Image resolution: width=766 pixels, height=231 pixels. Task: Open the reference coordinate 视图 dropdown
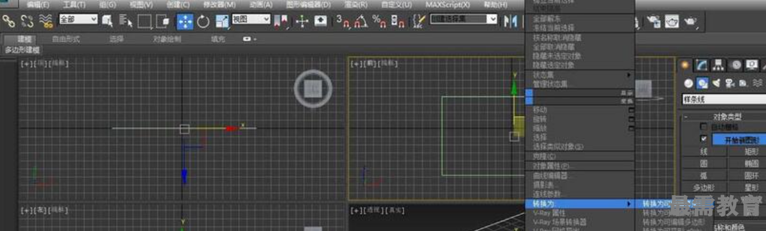coord(251,19)
